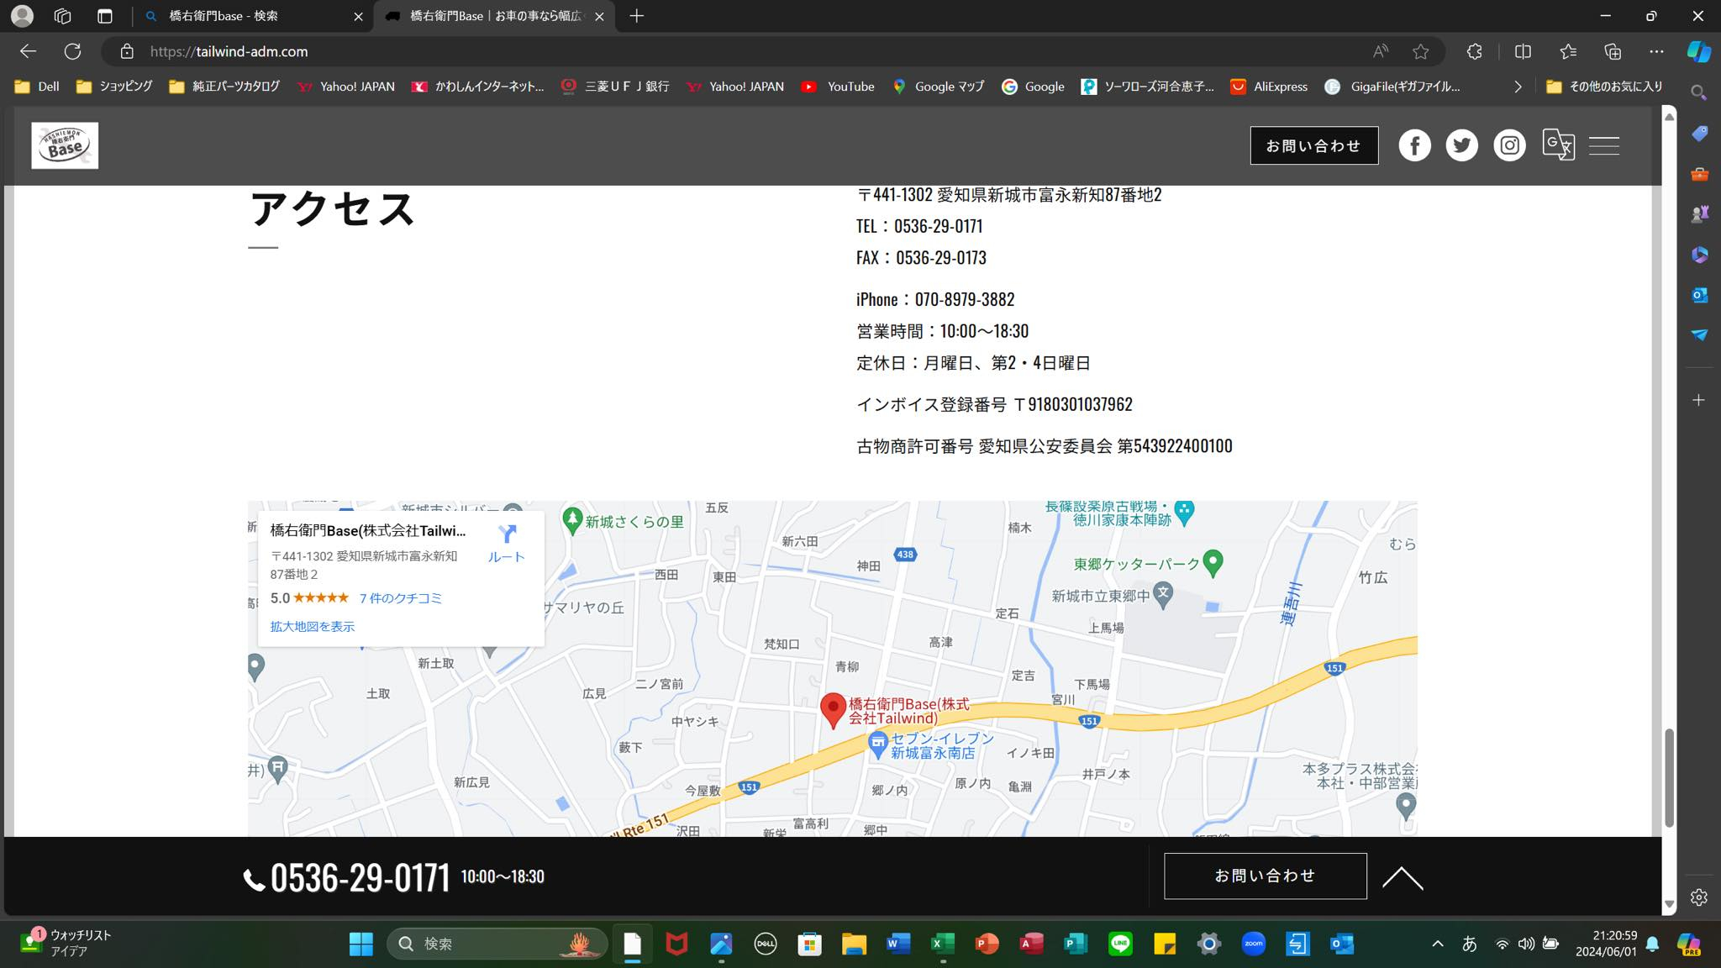Viewport: 1721px width, 968px height.
Task: Open the Favorites list icon in toolbar
Action: coord(1568,51)
